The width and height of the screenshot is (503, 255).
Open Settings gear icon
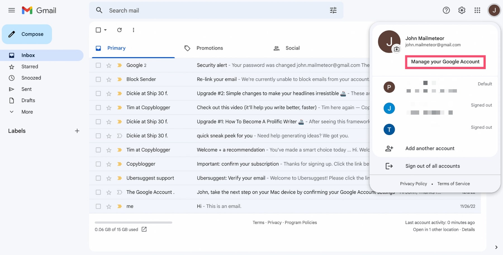pyautogui.click(x=462, y=10)
